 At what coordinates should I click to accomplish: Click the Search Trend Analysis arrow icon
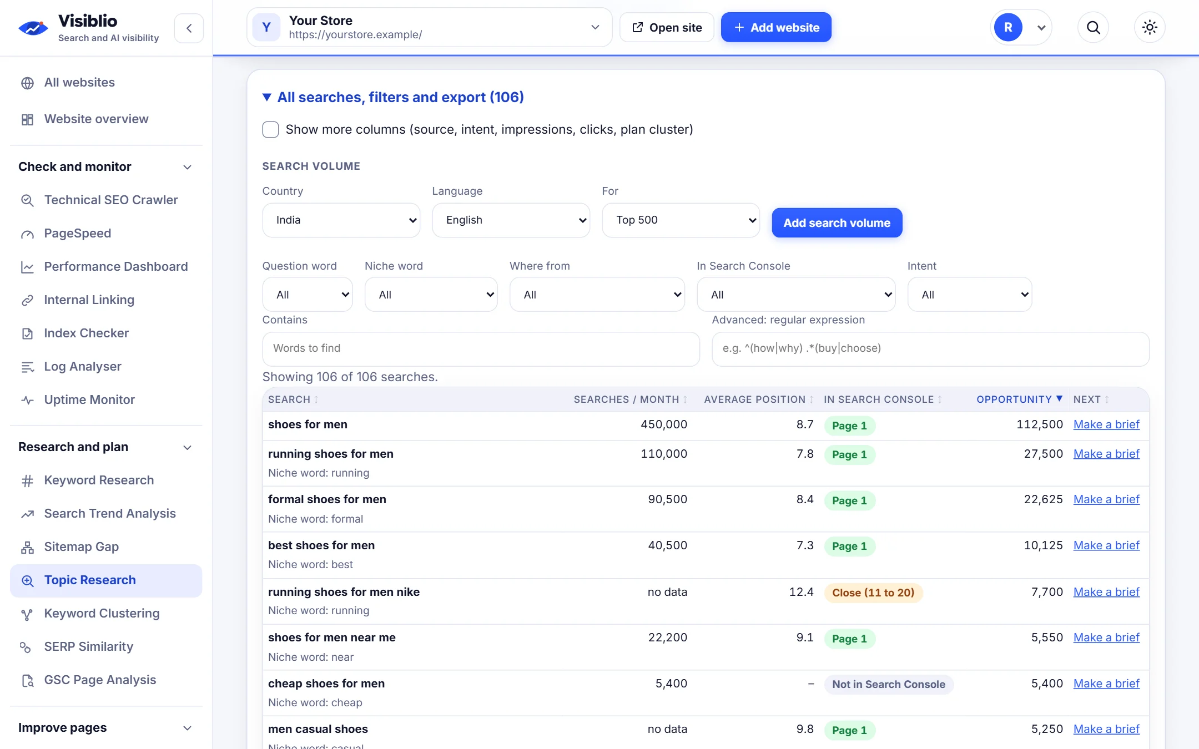pos(27,514)
